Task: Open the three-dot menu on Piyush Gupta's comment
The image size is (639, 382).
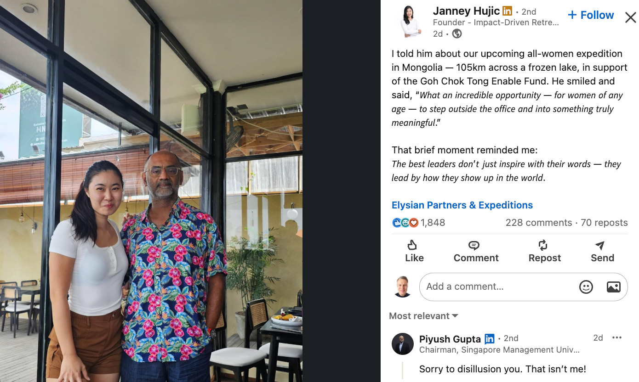Action: [x=617, y=337]
